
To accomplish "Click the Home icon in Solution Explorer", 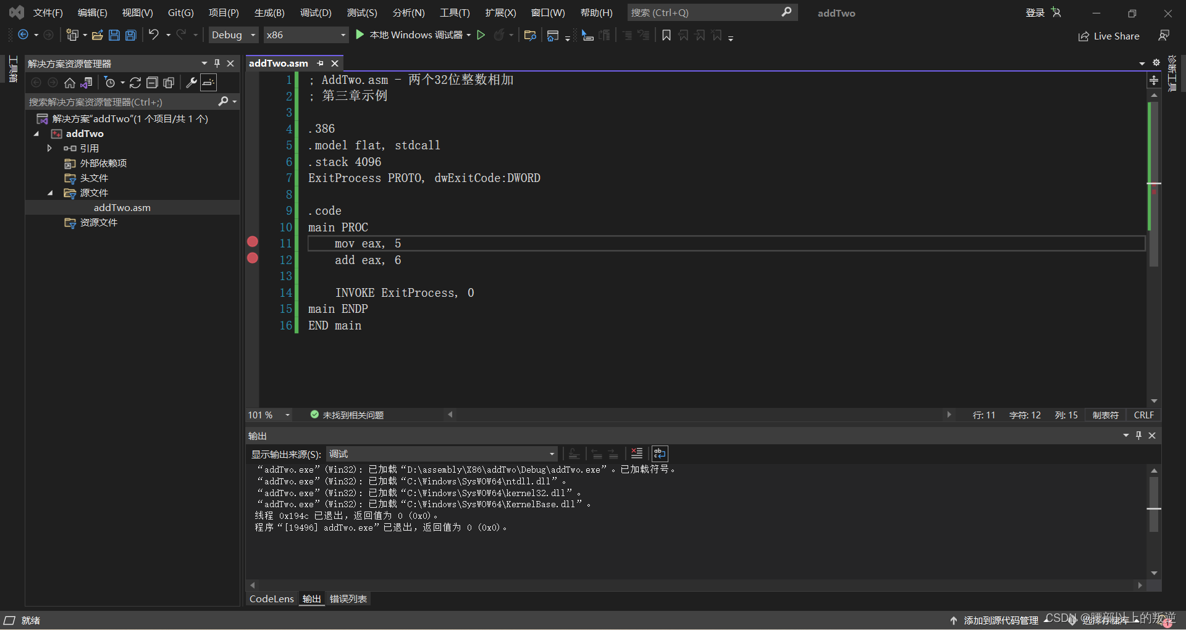I will point(70,83).
